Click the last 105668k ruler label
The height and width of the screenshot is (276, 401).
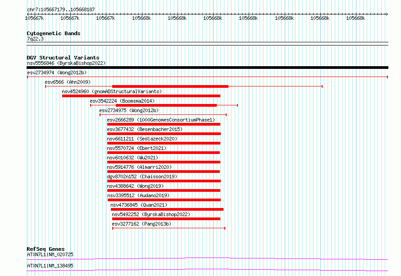tap(355, 18)
